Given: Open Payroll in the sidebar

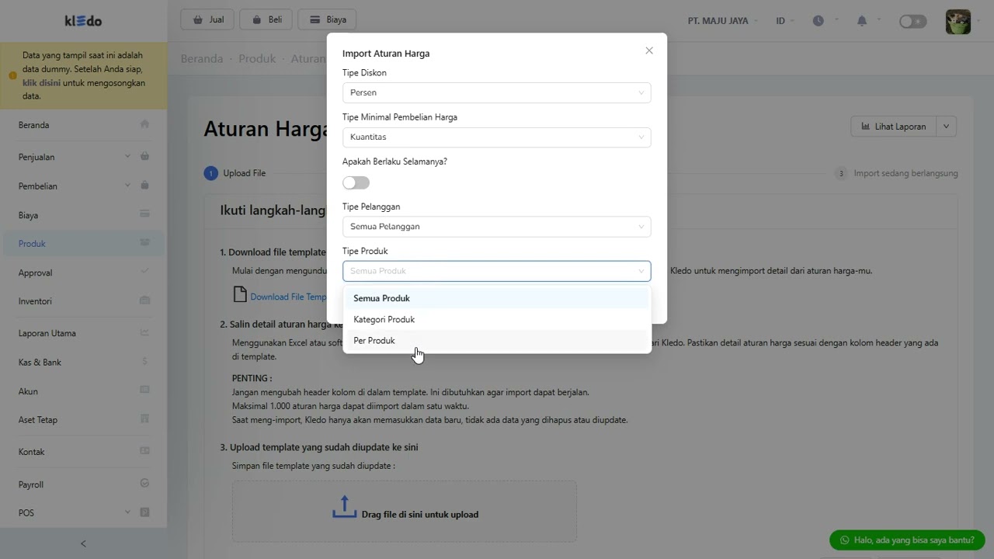Looking at the screenshot, I should (x=83, y=484).
